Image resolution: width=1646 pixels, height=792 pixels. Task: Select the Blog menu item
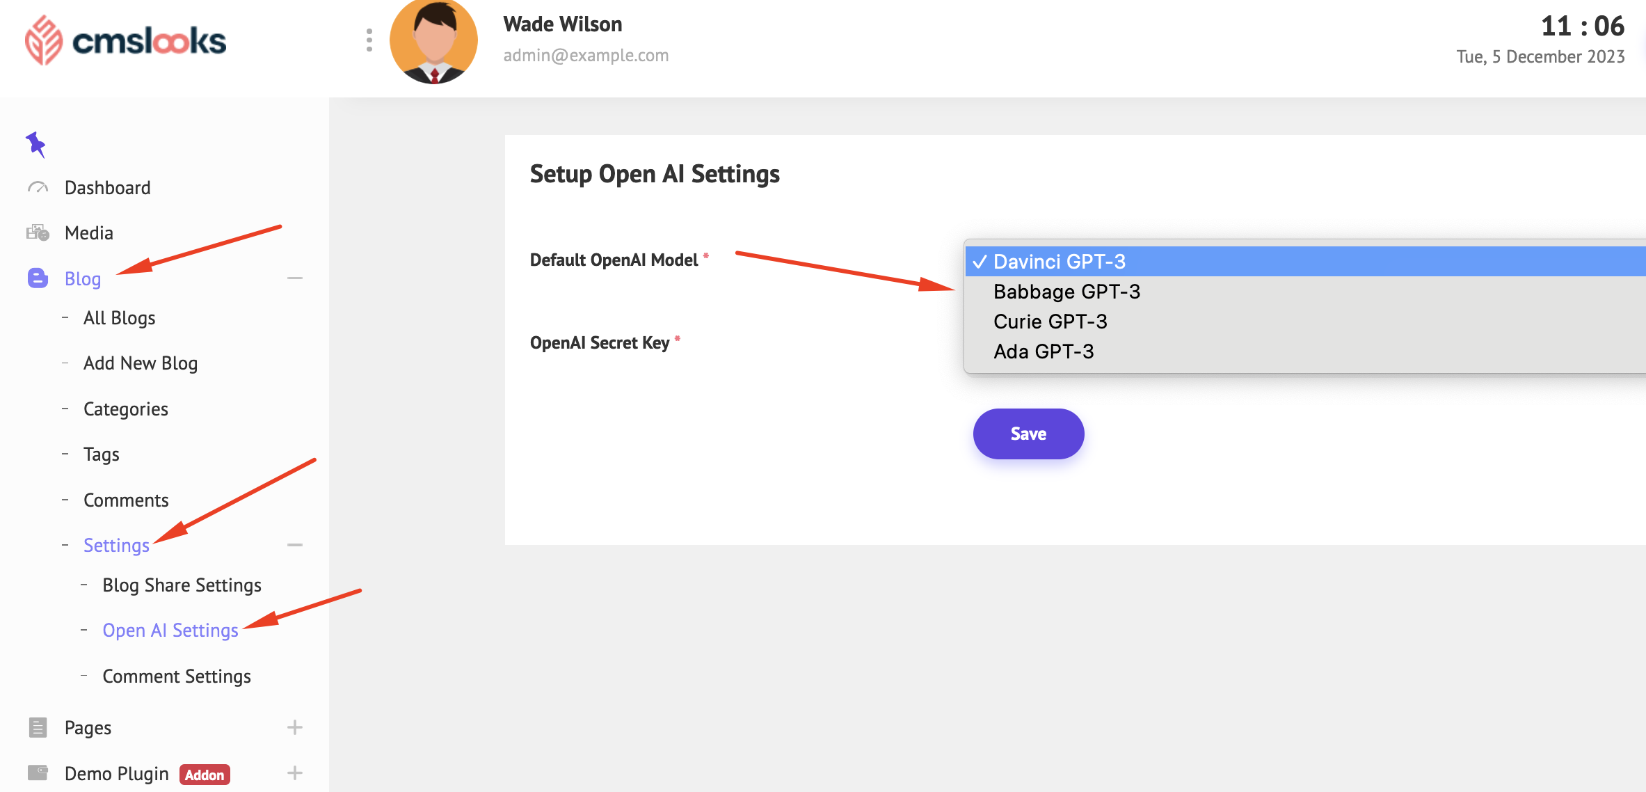pyautogui.click(x=82, y=279)
